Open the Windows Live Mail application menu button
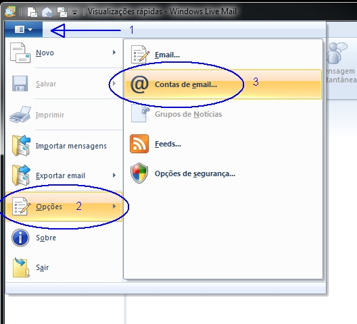 24,30
